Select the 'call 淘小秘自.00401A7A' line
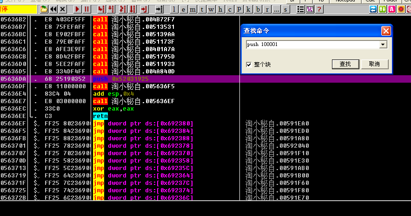The height and width of the screenshot is (216, 411). (134, 49)
